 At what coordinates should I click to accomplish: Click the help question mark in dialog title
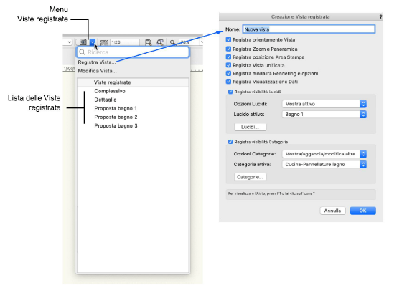[380, 16]
